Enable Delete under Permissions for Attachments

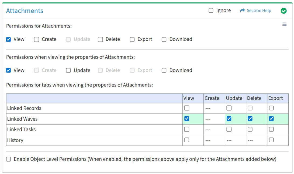[100, 39]
